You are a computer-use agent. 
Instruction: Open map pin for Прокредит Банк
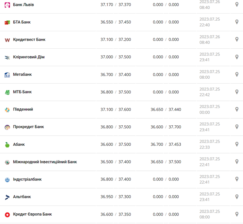(237, 127)
